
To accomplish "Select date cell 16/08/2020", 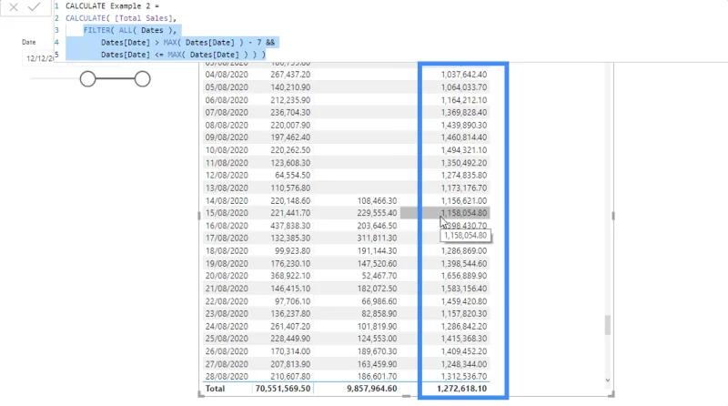I will pyautogui.click(x=227, y=225).
